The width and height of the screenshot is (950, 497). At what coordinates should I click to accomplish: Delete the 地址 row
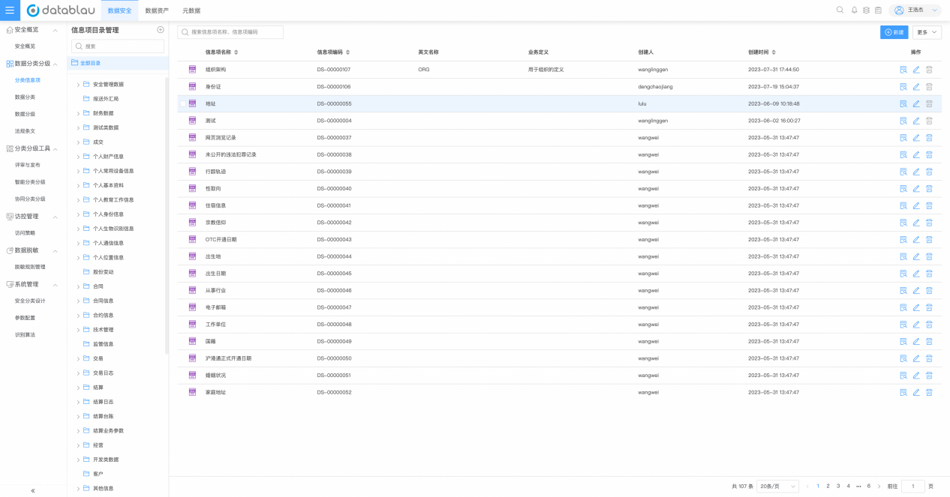(x=929, y=103)
